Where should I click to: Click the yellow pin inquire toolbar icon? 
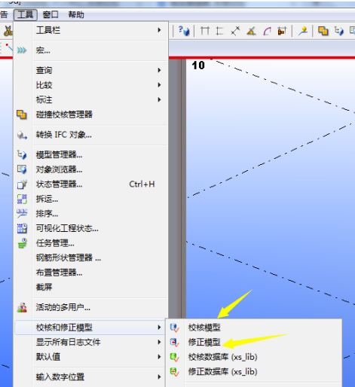point(303,31)
